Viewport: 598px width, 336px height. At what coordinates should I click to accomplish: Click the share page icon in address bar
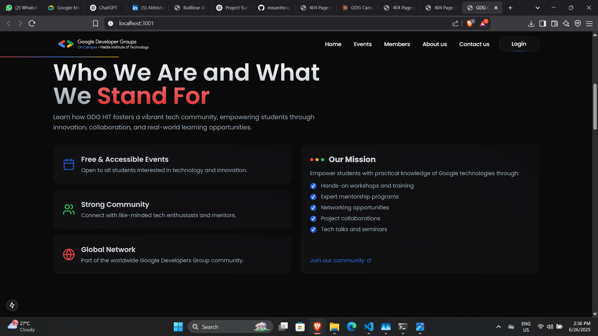click(455, 23)
